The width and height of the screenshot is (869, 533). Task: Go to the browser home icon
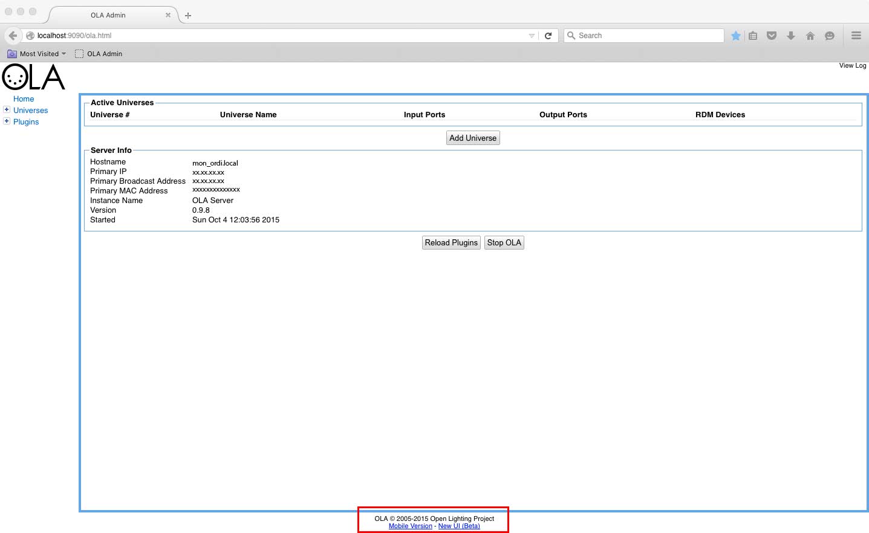[x=810, y=36]
